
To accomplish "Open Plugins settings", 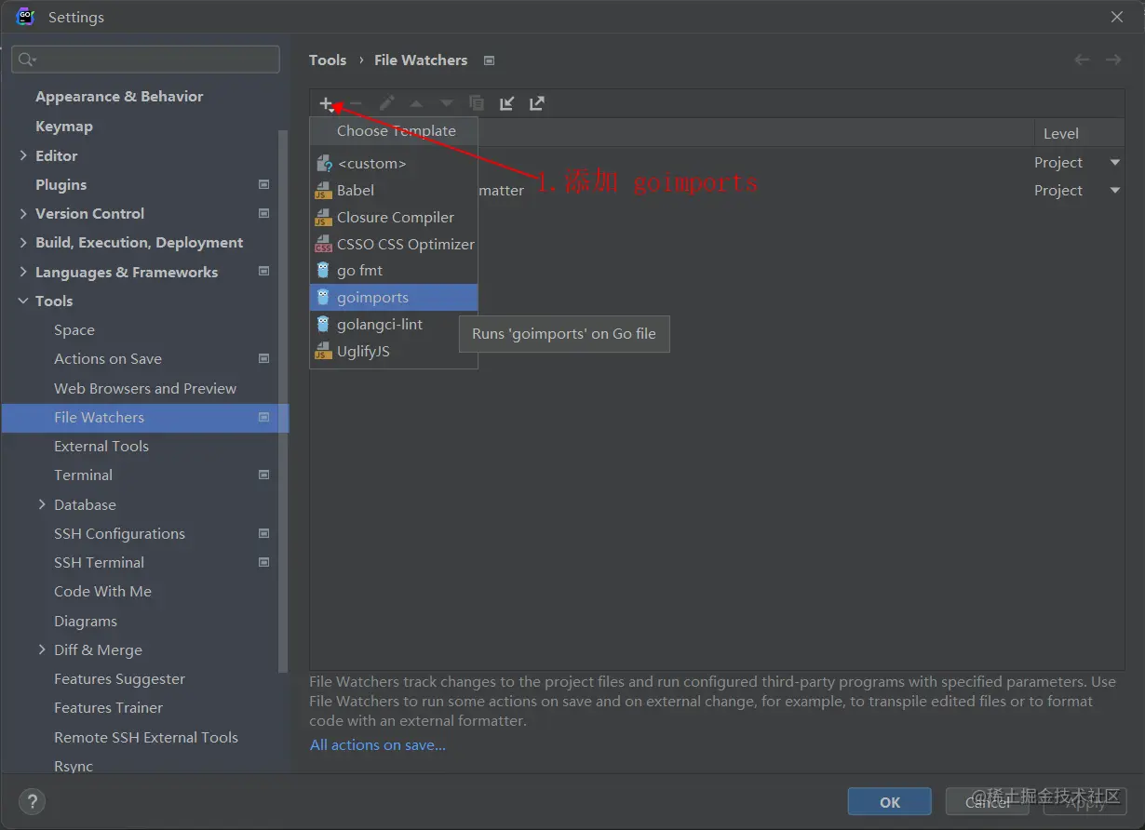I will tap(61, 184).
